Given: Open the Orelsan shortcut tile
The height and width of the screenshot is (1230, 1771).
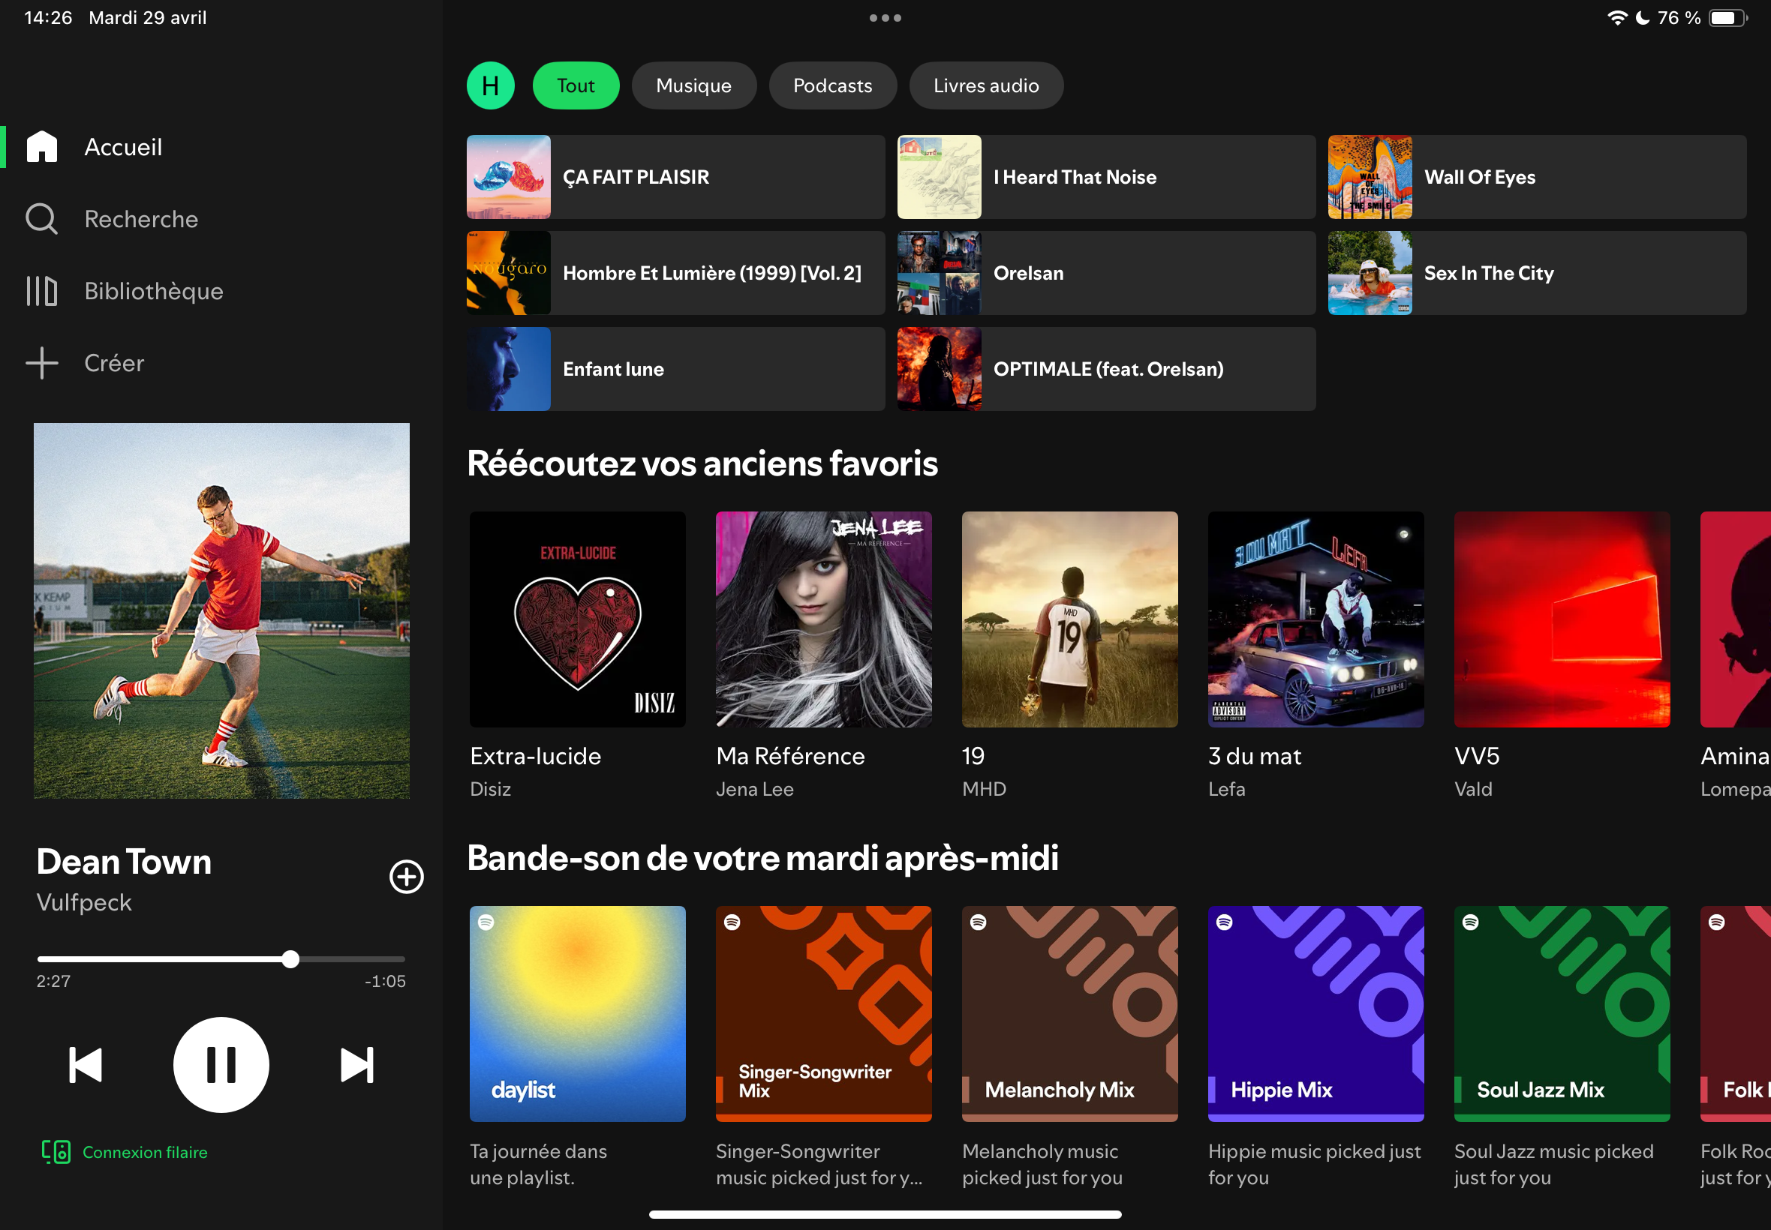Looking at the screenshot, I should (1106, 273).
